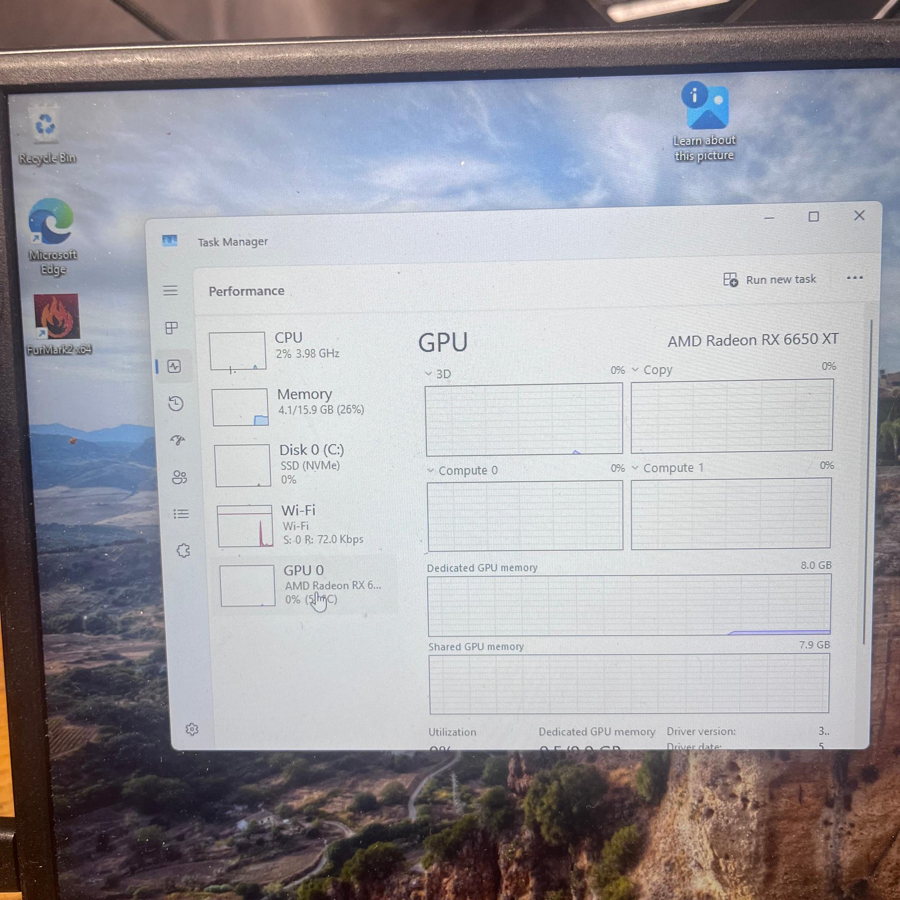
Task: Open the Processes page in sidebar
Action: pos(172,328)
